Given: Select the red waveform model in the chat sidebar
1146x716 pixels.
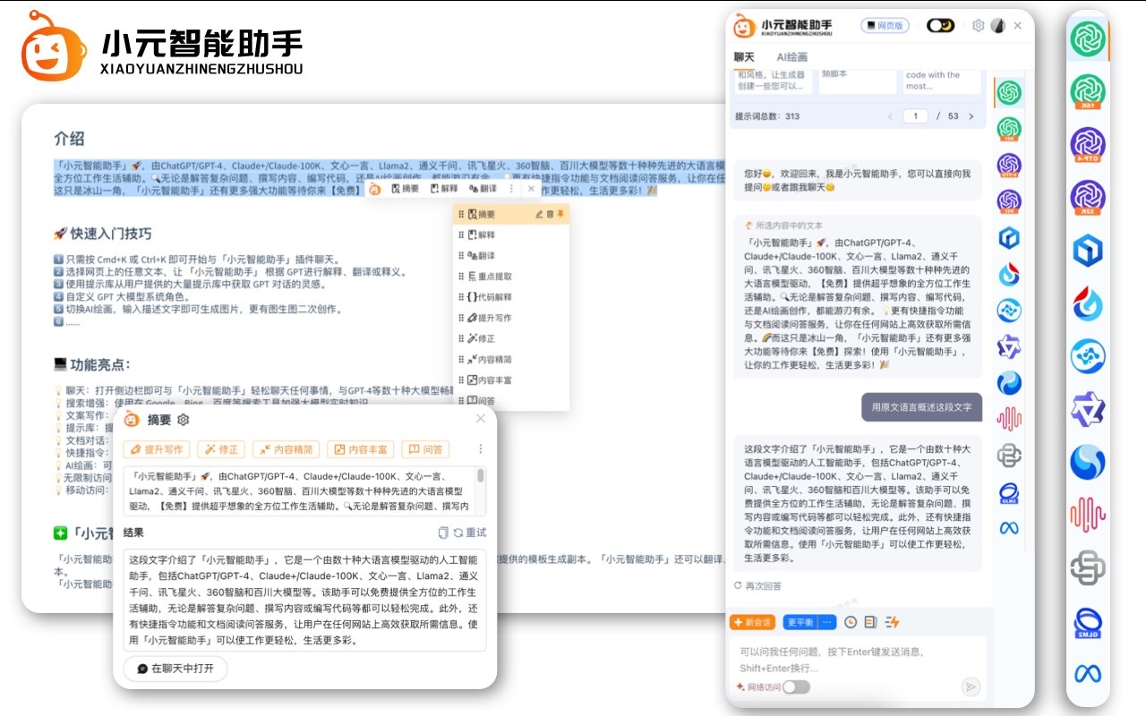Looking at the screenshot, I should pyautogui.click(x=1010, y=419).
